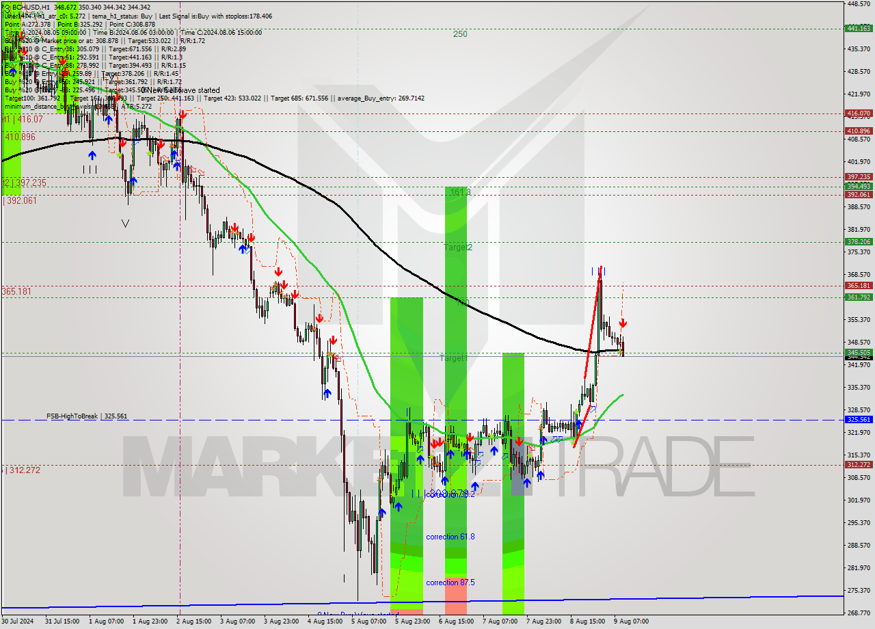
Task: Click the 31 Jul 15:00 time label
Action: [x=62, y=621]
